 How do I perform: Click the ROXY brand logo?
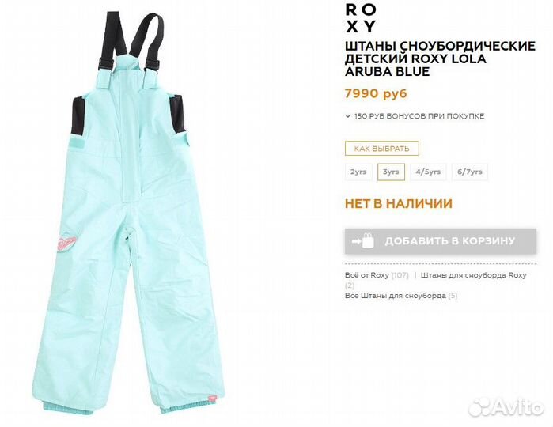[x=361, y=18]
